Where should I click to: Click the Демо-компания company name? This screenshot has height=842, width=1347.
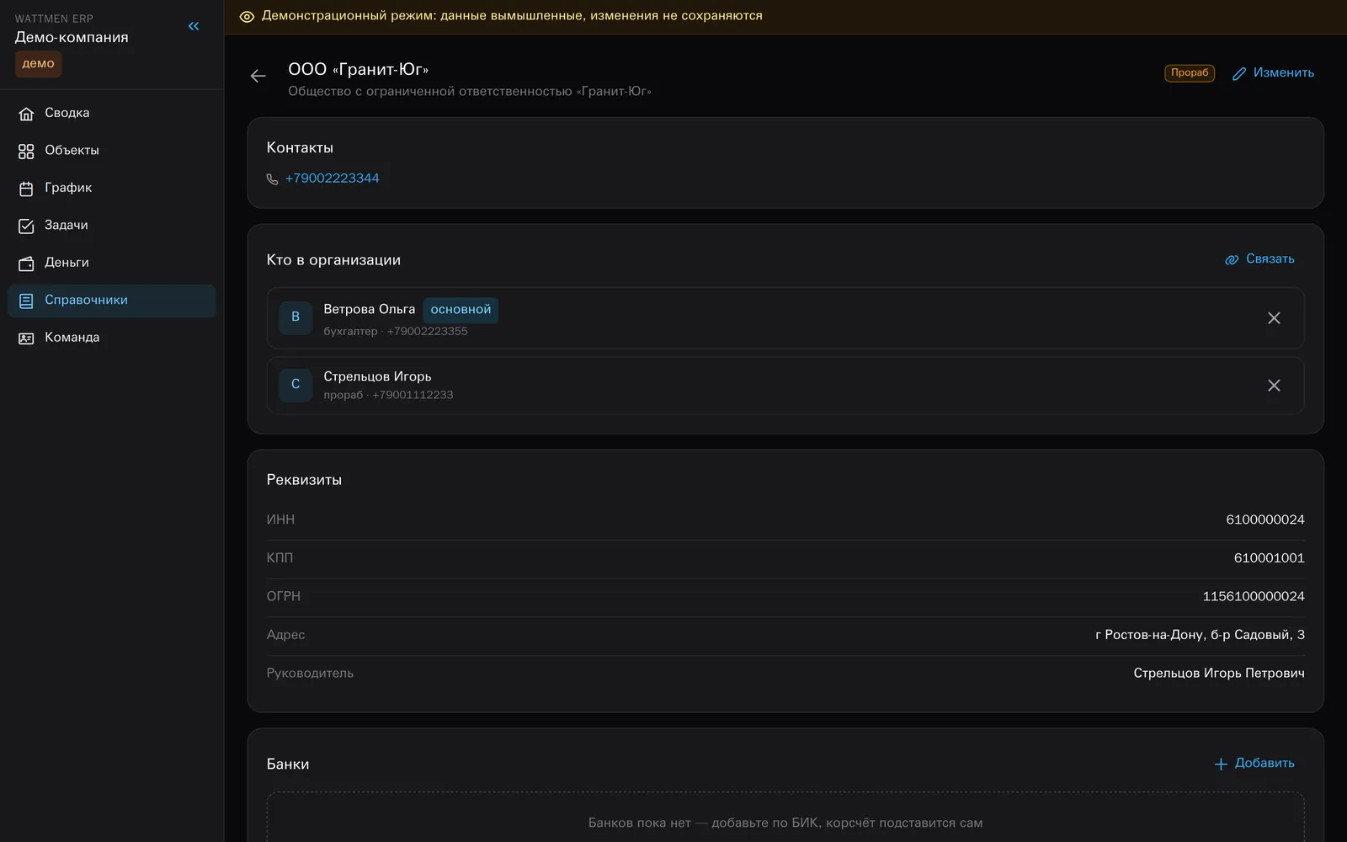(x=72, y=38)
